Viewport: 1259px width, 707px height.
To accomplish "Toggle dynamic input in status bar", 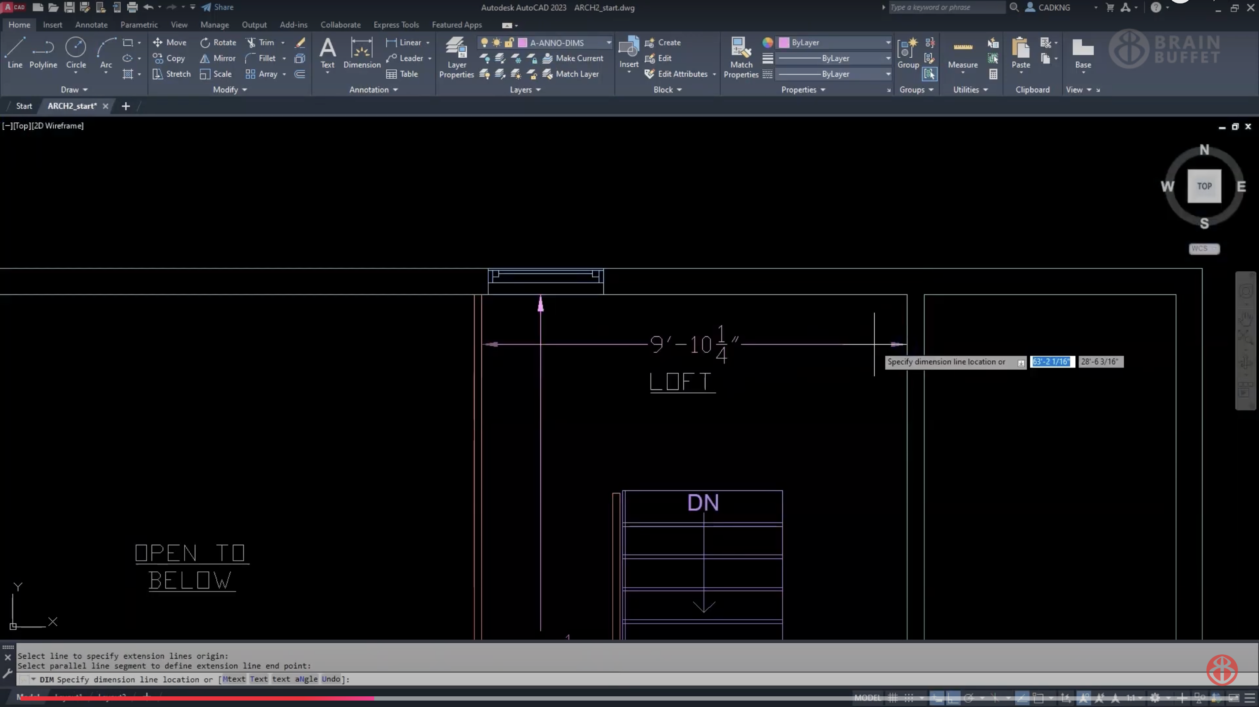I will click(x=937, y=698).
